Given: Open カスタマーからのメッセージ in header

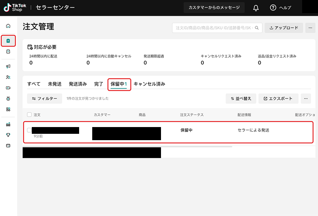Looking at the screenshot, I should (214, 8).
